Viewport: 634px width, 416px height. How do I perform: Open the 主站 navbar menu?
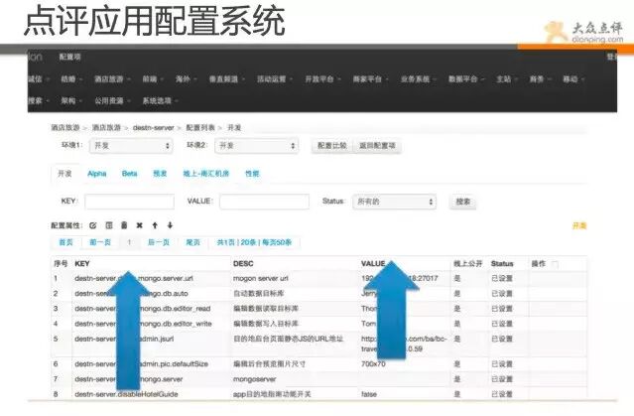click(507, 78)
